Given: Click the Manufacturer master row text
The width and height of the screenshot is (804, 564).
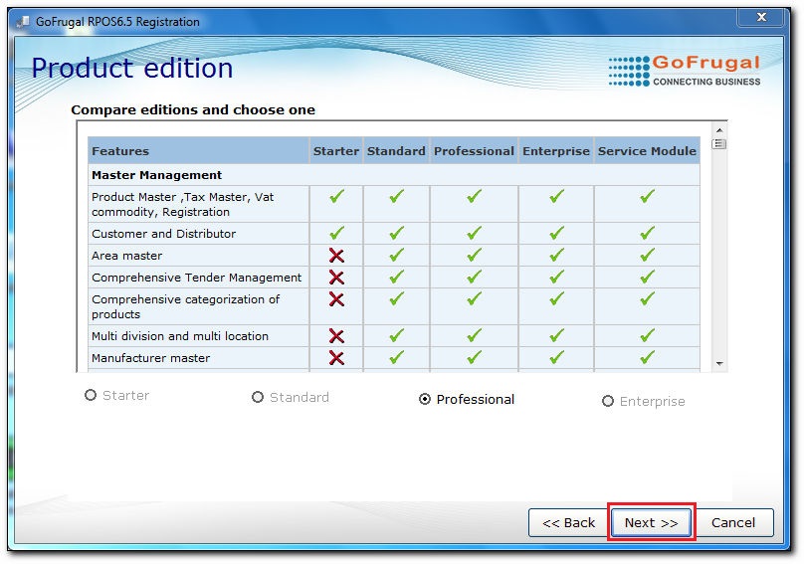Looking at the screenshot, I should (151, 358).
